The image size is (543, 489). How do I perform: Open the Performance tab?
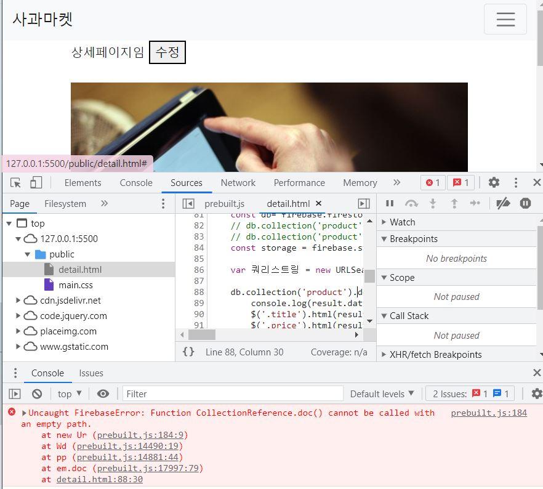299,182
